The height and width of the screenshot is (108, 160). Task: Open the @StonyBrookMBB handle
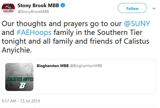(33, 12)
